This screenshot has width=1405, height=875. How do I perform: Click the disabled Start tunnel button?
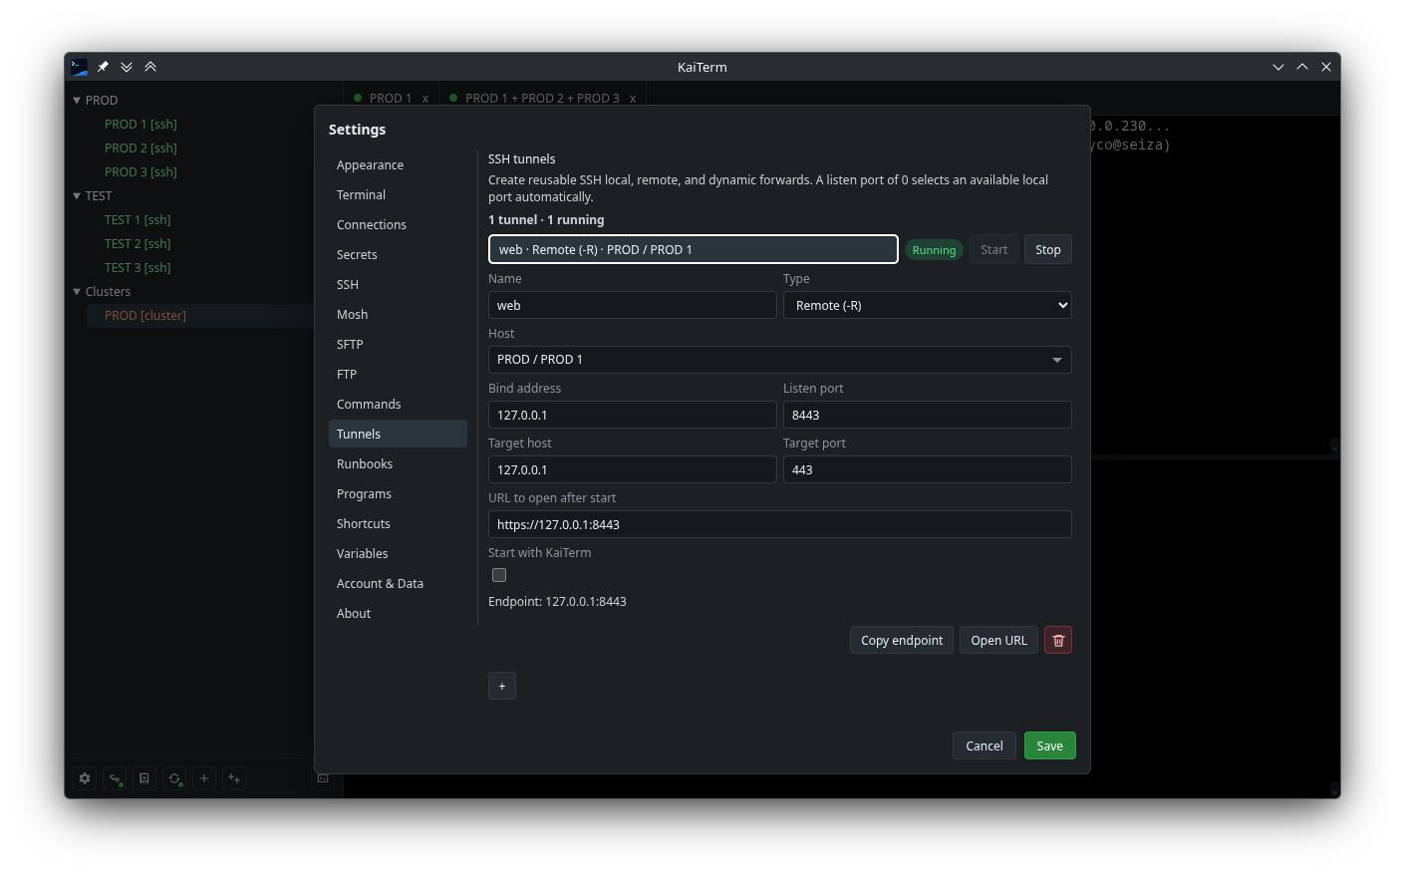993,249
